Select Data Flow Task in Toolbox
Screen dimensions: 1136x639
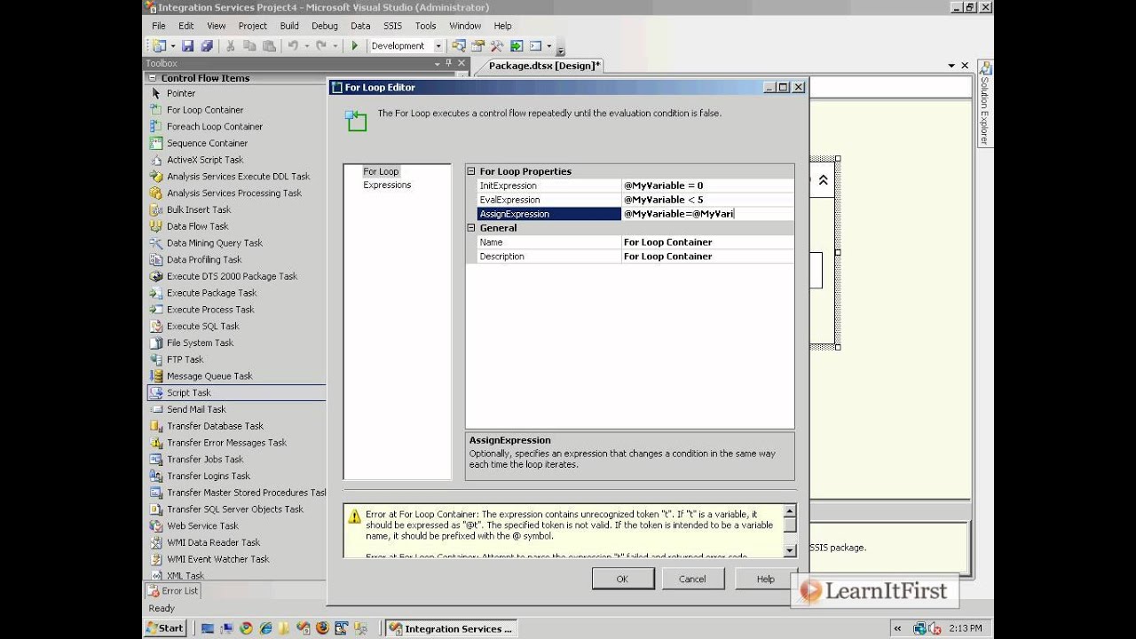click(x=199, y=226)
